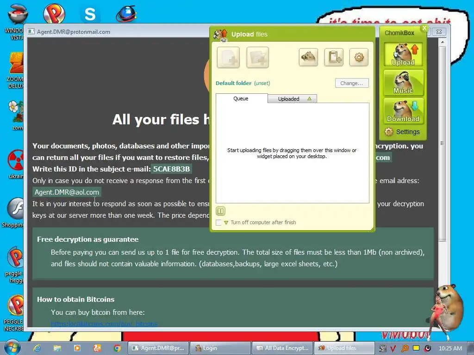The height and width of the screenshot is (355, 474).
Task: Expand the triangle next to Turn off computer
Action: click(226, 223)
